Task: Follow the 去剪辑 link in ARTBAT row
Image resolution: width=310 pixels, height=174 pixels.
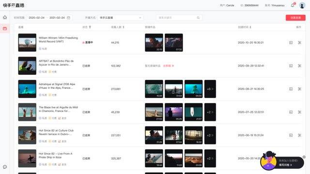Action: [x=169, y=66]
